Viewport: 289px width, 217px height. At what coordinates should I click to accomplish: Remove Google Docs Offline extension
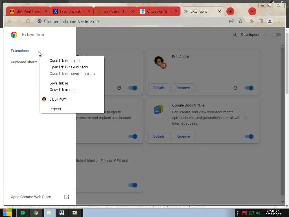183,136
